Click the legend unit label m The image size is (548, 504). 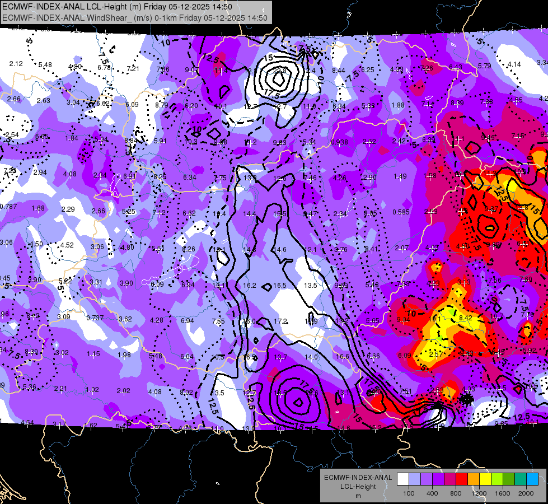click(x=358, y=496)
